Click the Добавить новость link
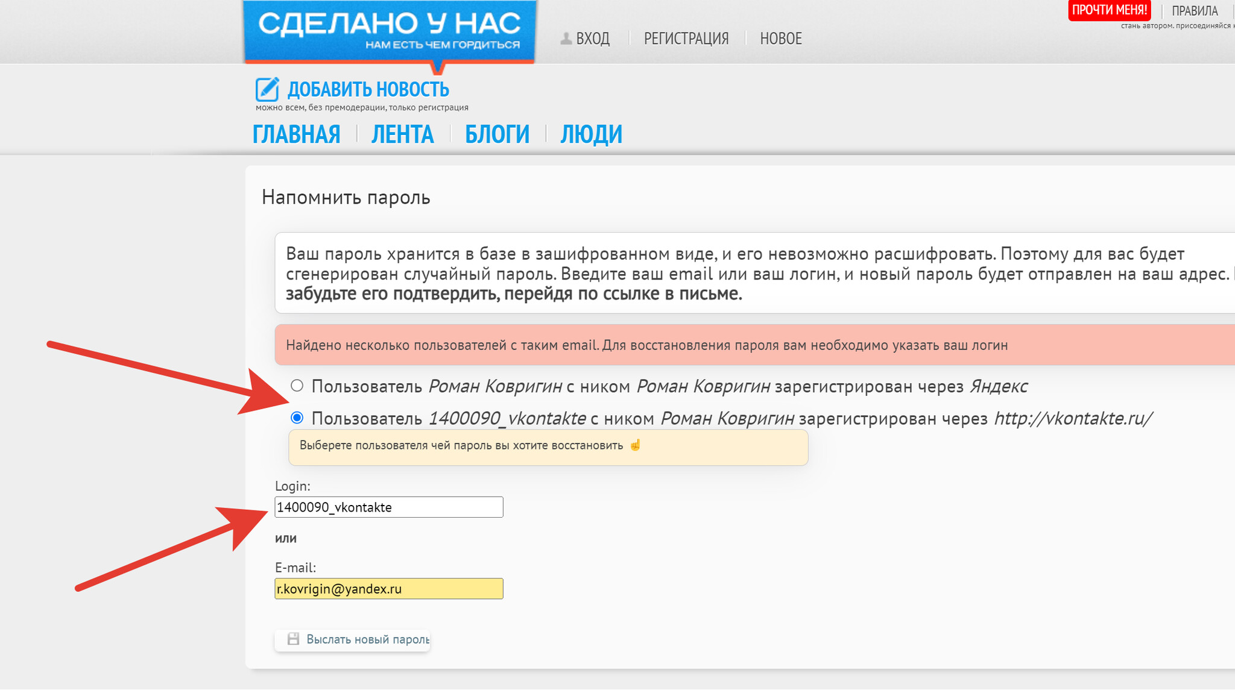1235x690 pixels. [368, 89]
